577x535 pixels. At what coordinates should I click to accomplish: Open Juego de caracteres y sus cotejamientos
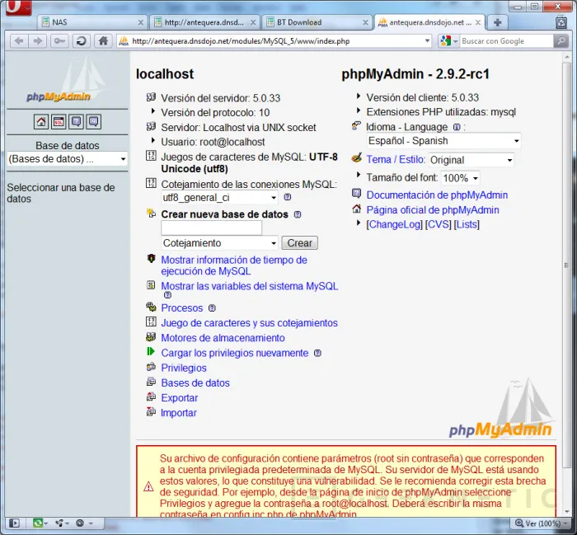point(249,323)
